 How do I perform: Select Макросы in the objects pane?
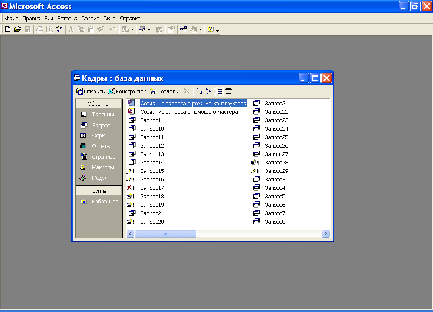pyautogui.click(x=99, y=167)
